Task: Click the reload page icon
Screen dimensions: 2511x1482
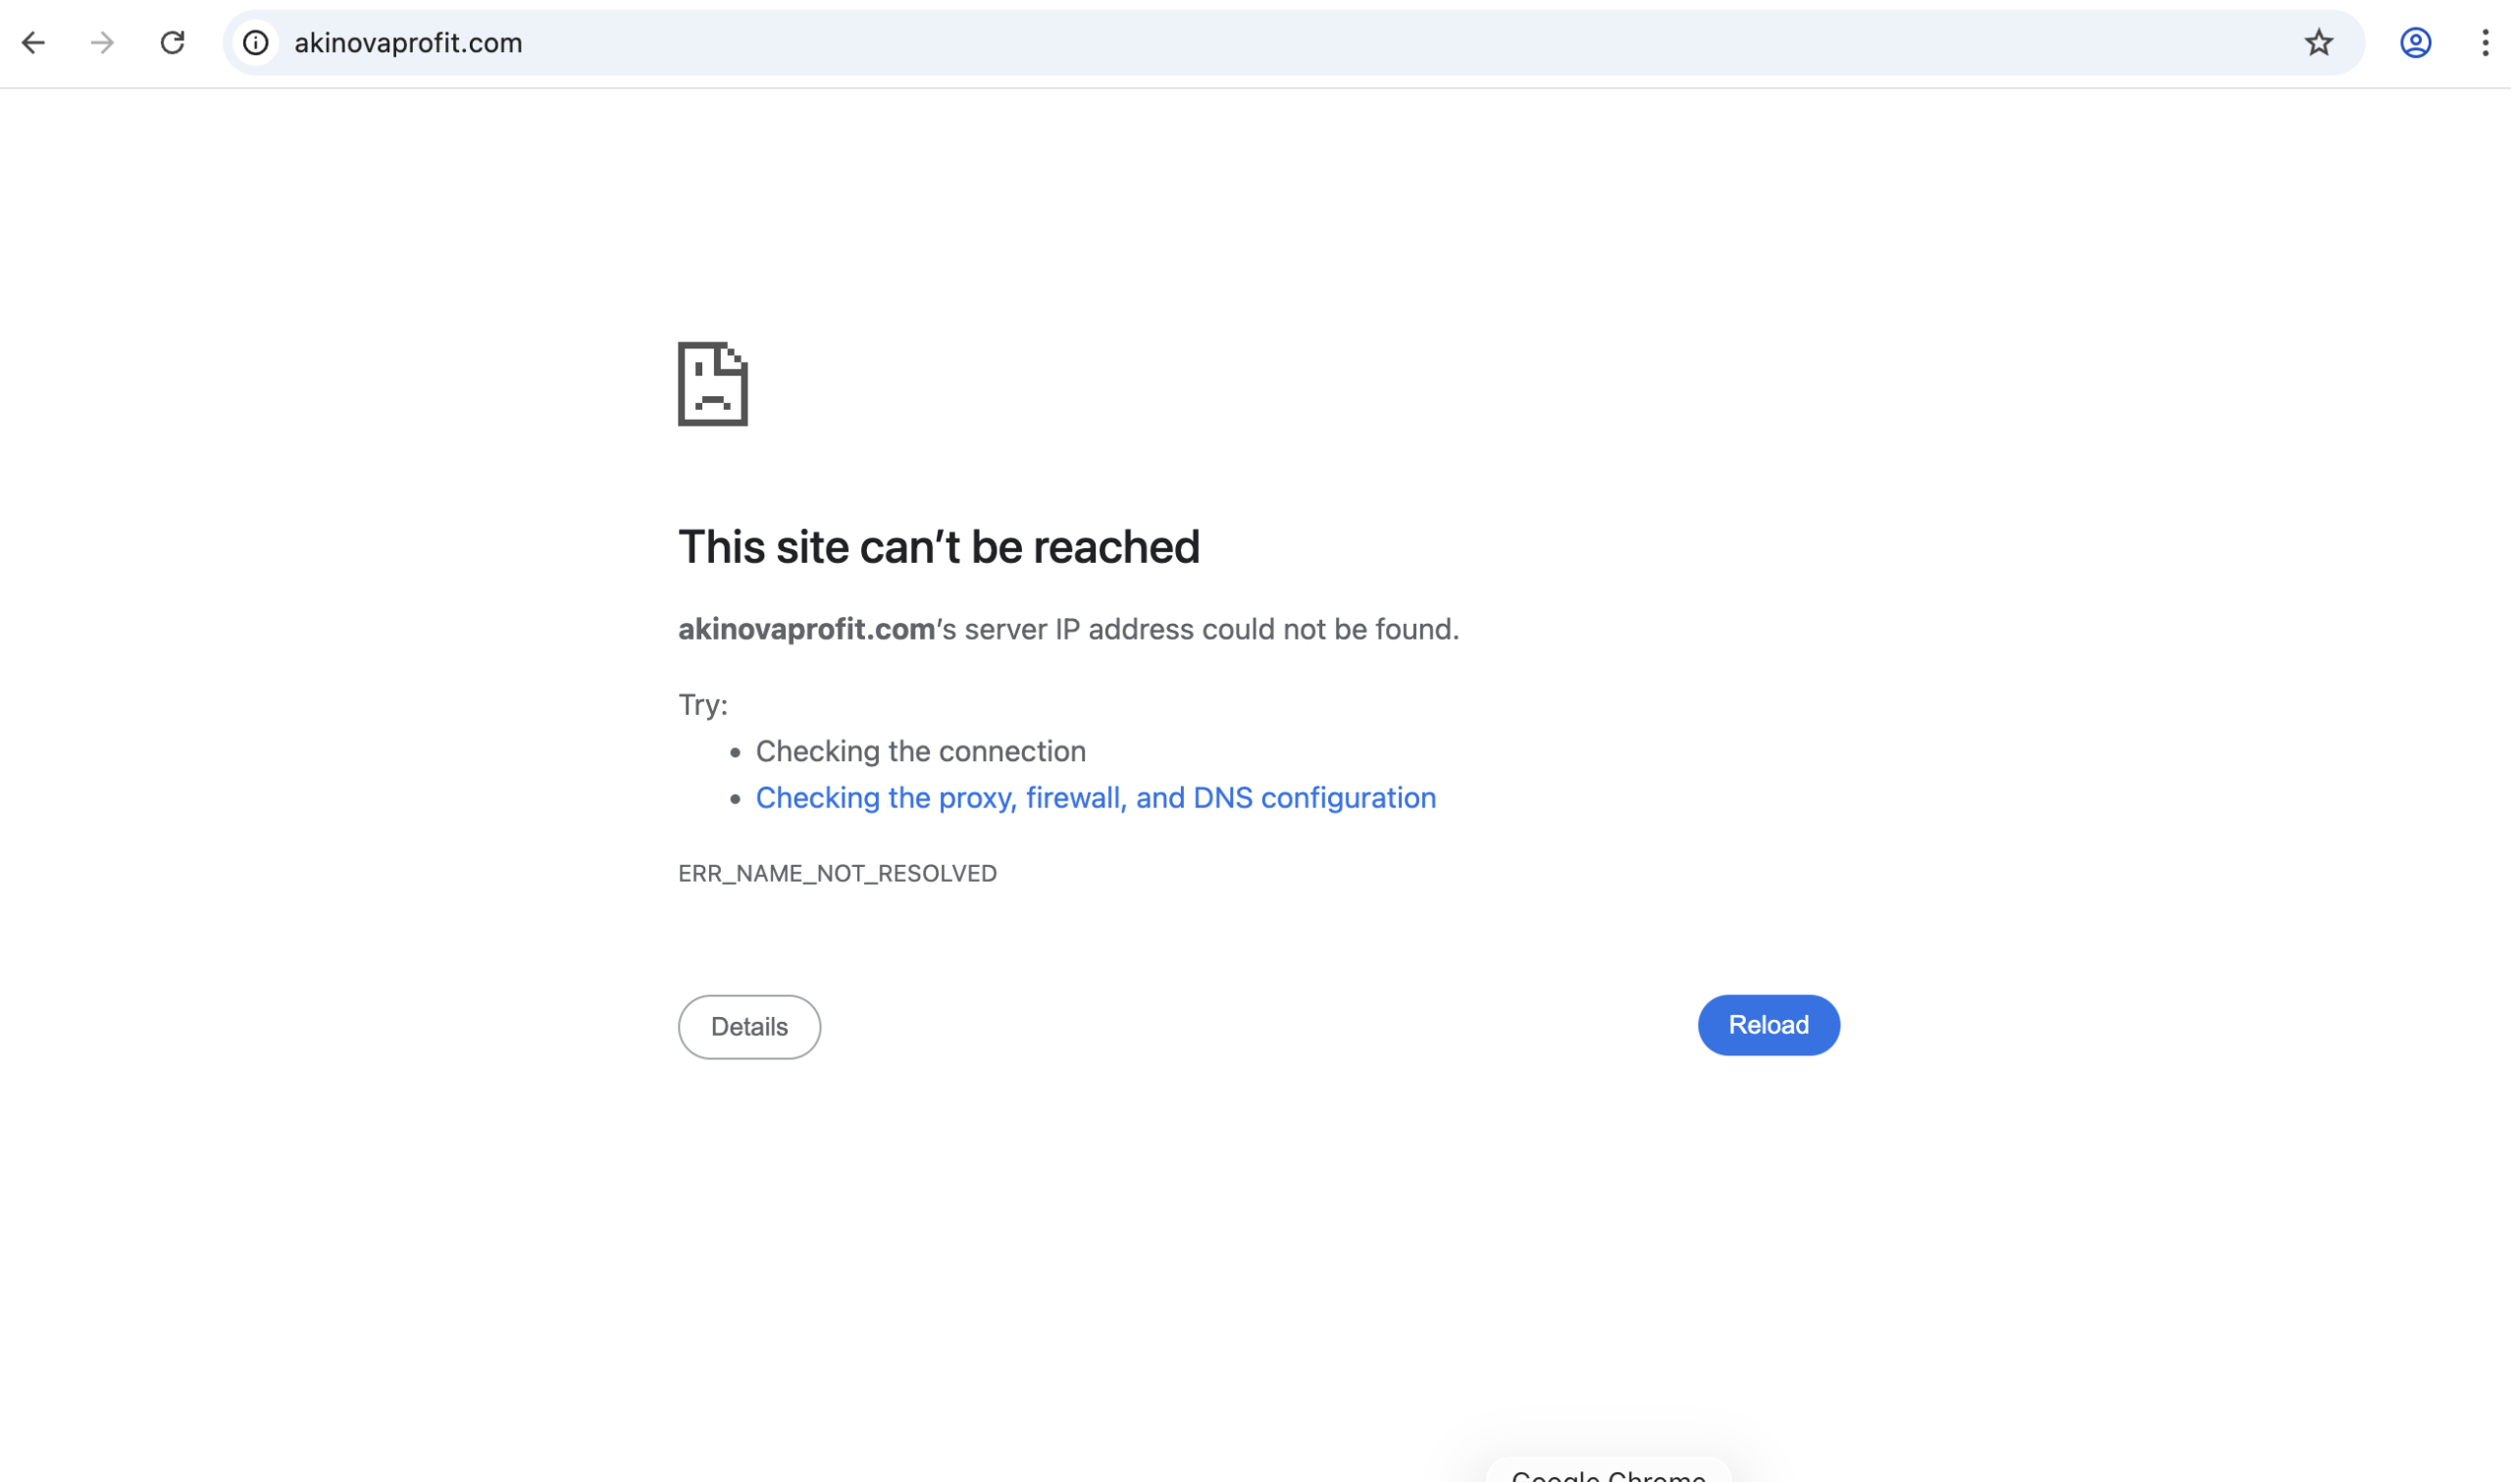Action: pyautogui.click(x=172, y=43)
